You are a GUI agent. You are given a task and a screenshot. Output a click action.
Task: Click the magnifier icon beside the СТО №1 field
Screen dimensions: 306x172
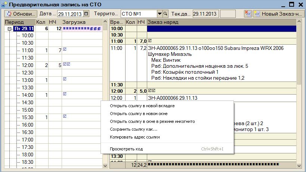pyautogui.click(x=166, y=14)
